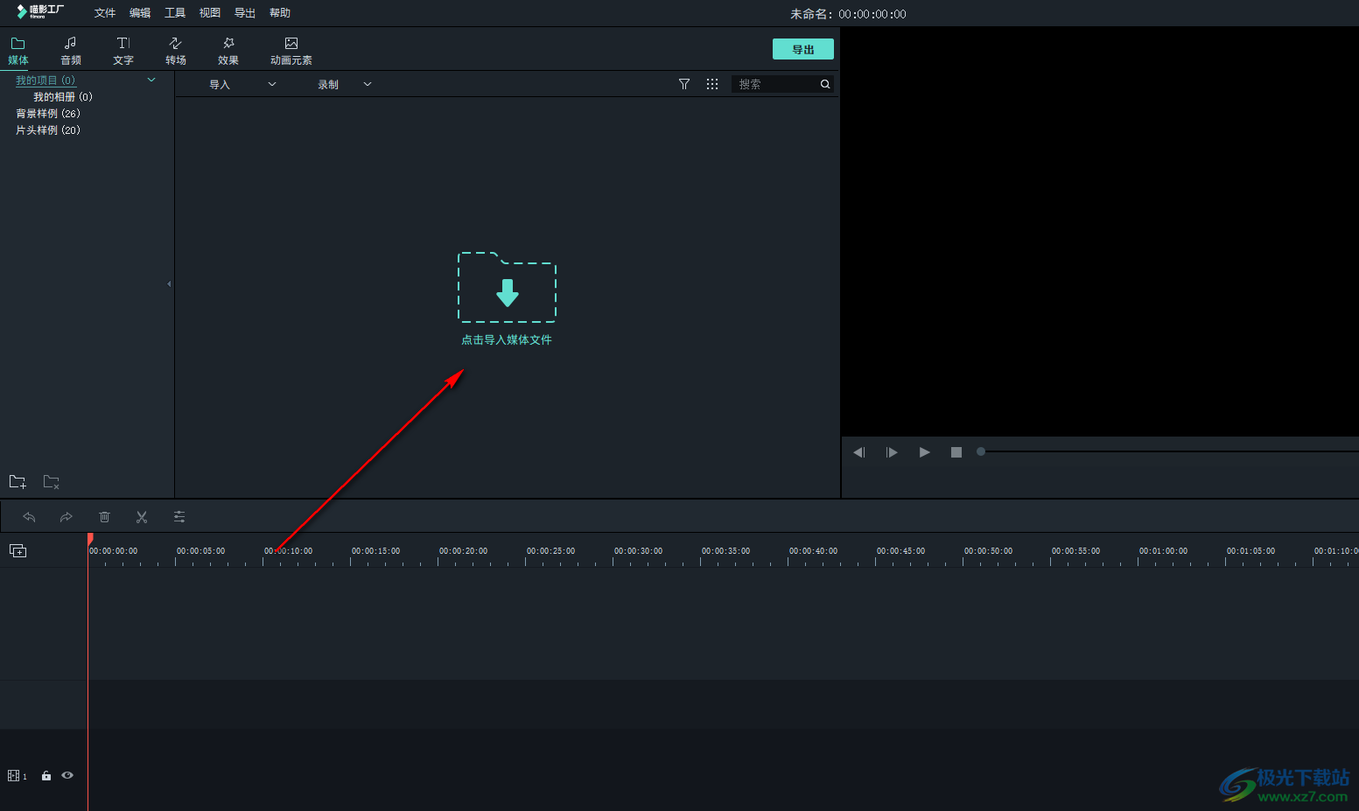
Task: Play the preview video
Action: coord(924,452)
